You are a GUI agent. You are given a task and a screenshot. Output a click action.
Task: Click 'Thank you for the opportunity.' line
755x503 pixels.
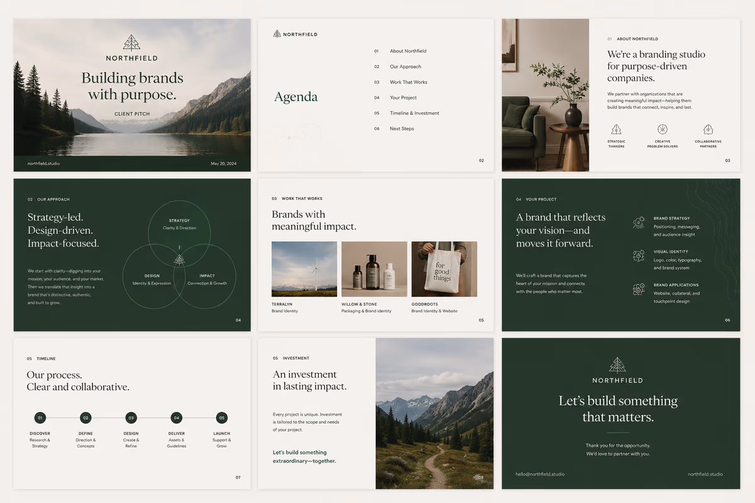[x=618, y=446]
